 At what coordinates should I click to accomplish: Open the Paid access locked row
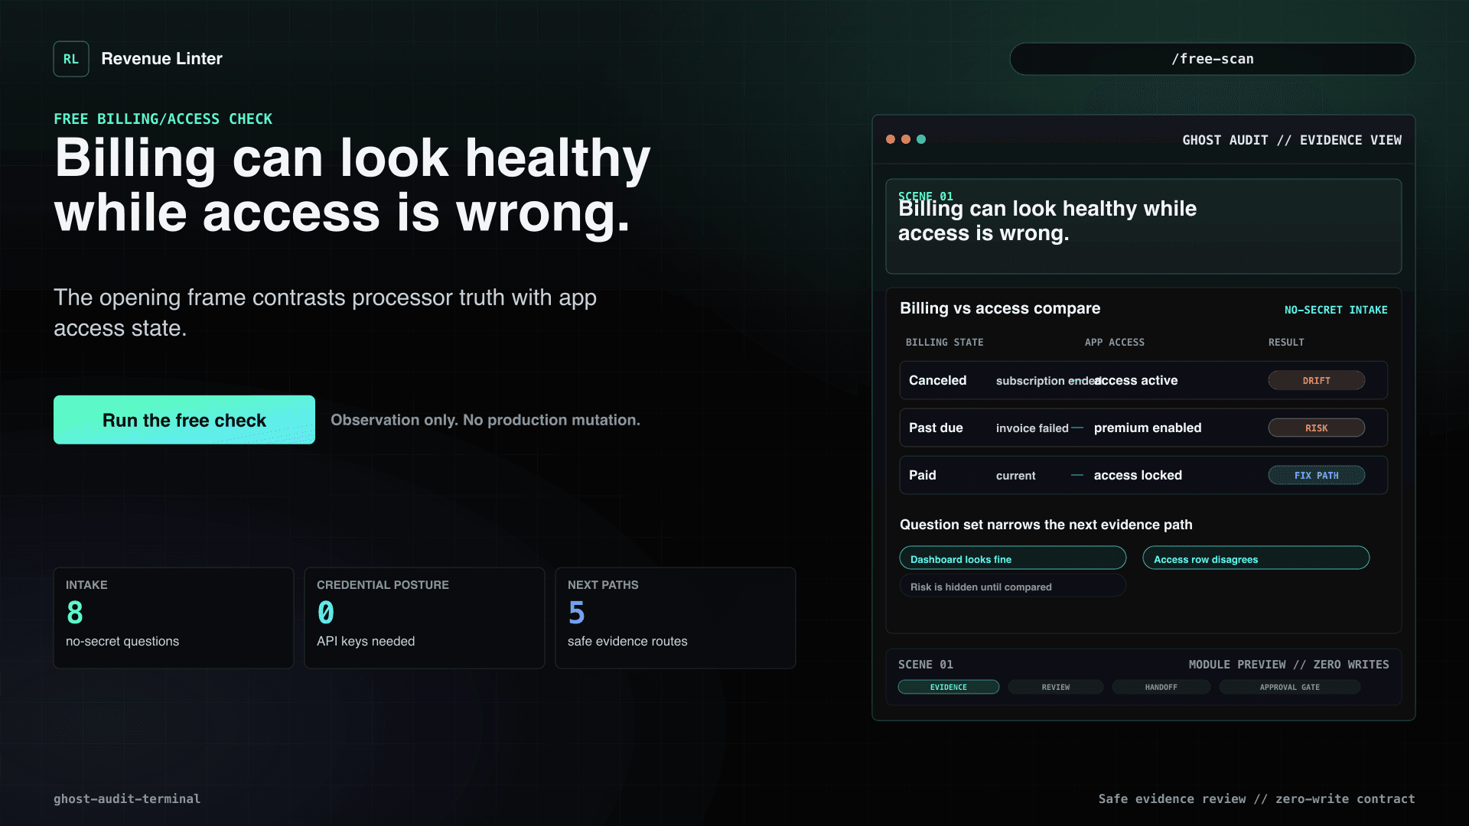point(1144,475)
